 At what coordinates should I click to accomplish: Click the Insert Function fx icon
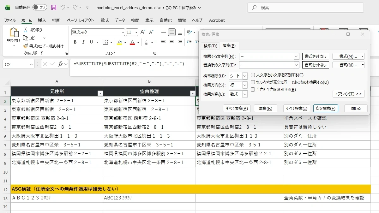pyautogui.click(x=61, y=64)
